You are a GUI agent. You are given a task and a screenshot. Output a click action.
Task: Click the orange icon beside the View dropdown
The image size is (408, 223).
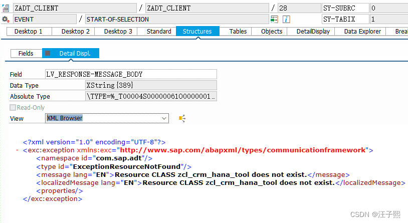pos(182,118)
